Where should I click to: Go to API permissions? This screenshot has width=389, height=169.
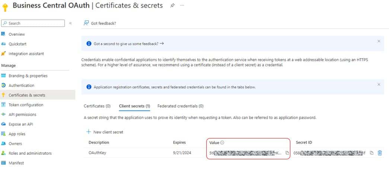[23, 115]
